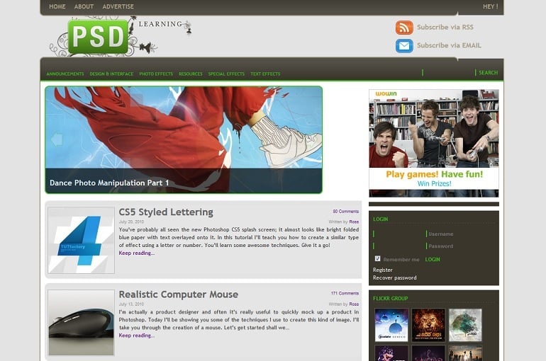Click the PSD Learning logo

[x=120, y=36]
